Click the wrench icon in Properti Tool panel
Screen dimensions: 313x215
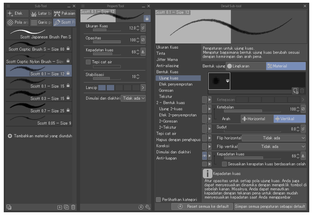pos(148,207)
